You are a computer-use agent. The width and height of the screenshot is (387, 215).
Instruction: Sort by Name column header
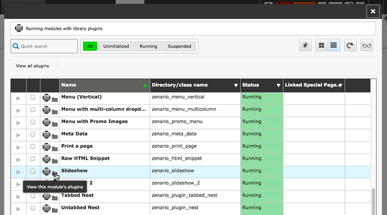tap(104, 85)
